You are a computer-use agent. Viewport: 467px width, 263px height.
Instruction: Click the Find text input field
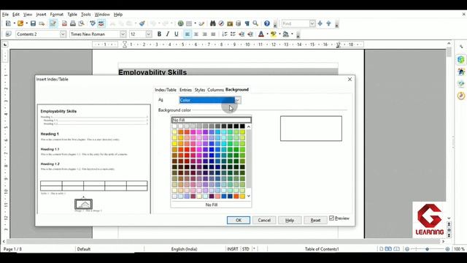296,23
